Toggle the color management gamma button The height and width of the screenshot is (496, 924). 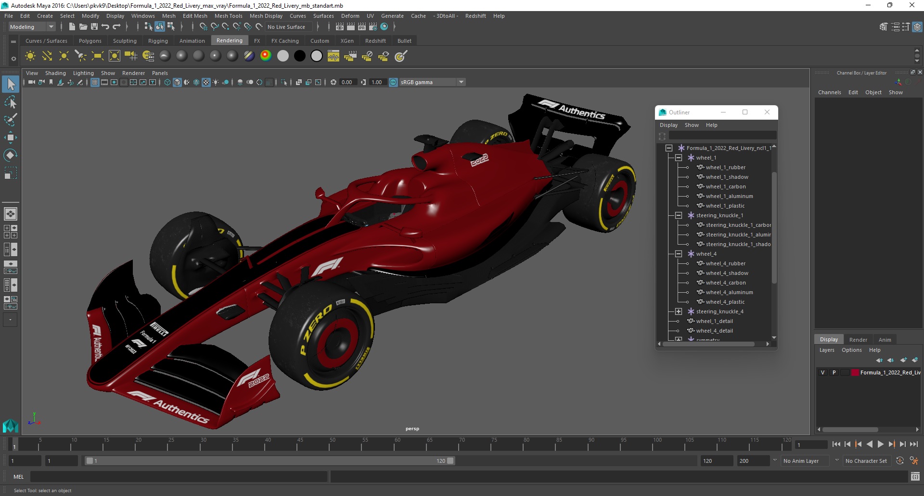tap(393, 82)
